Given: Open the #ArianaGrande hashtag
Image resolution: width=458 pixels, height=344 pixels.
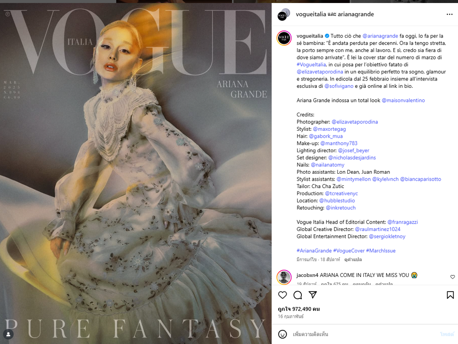Looking at the screenshot, I should 314,251.
